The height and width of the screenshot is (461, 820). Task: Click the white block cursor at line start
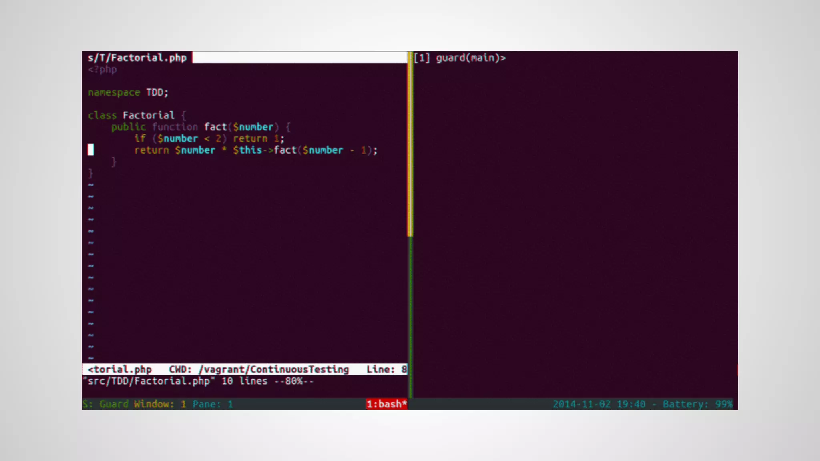pyautogui.click(x=91, y=150)
